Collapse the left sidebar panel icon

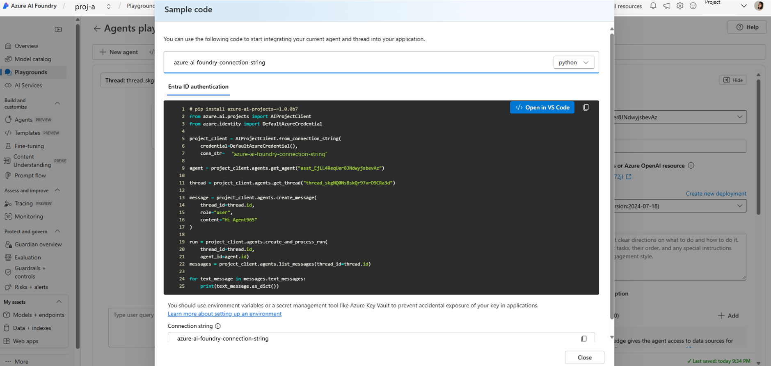pos(58,30)
